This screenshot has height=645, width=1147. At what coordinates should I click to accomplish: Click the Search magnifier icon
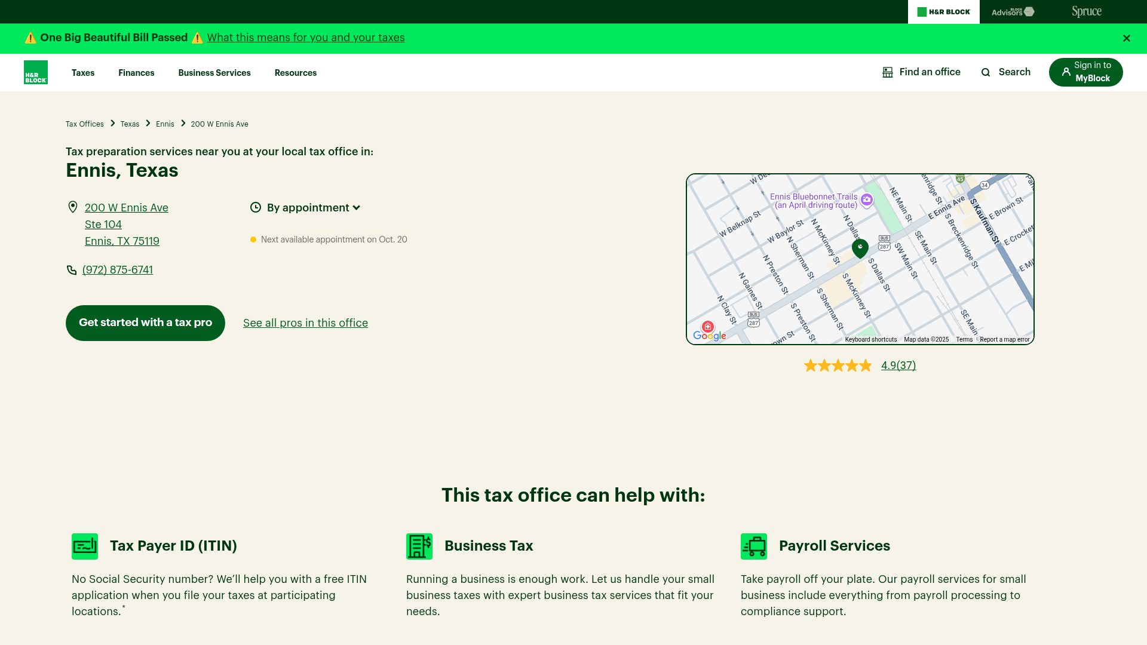pos(986,72)
